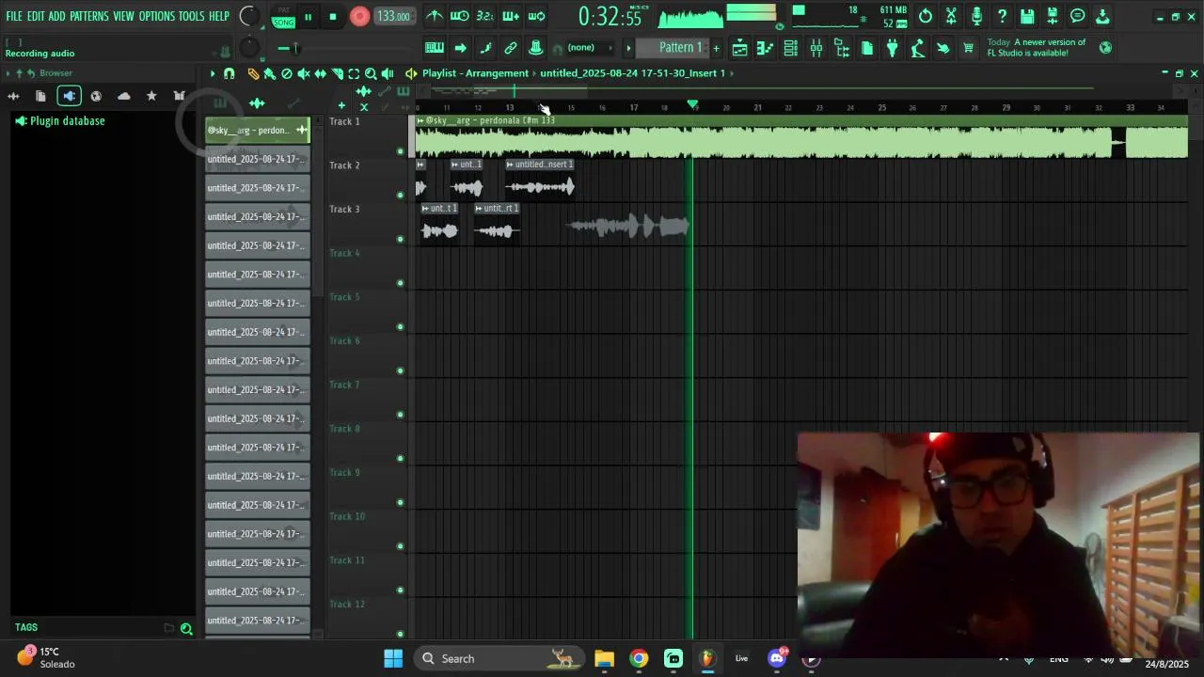Pause playback with the pause button
This screenshot has width=1204, height=677.
[308, 17]
